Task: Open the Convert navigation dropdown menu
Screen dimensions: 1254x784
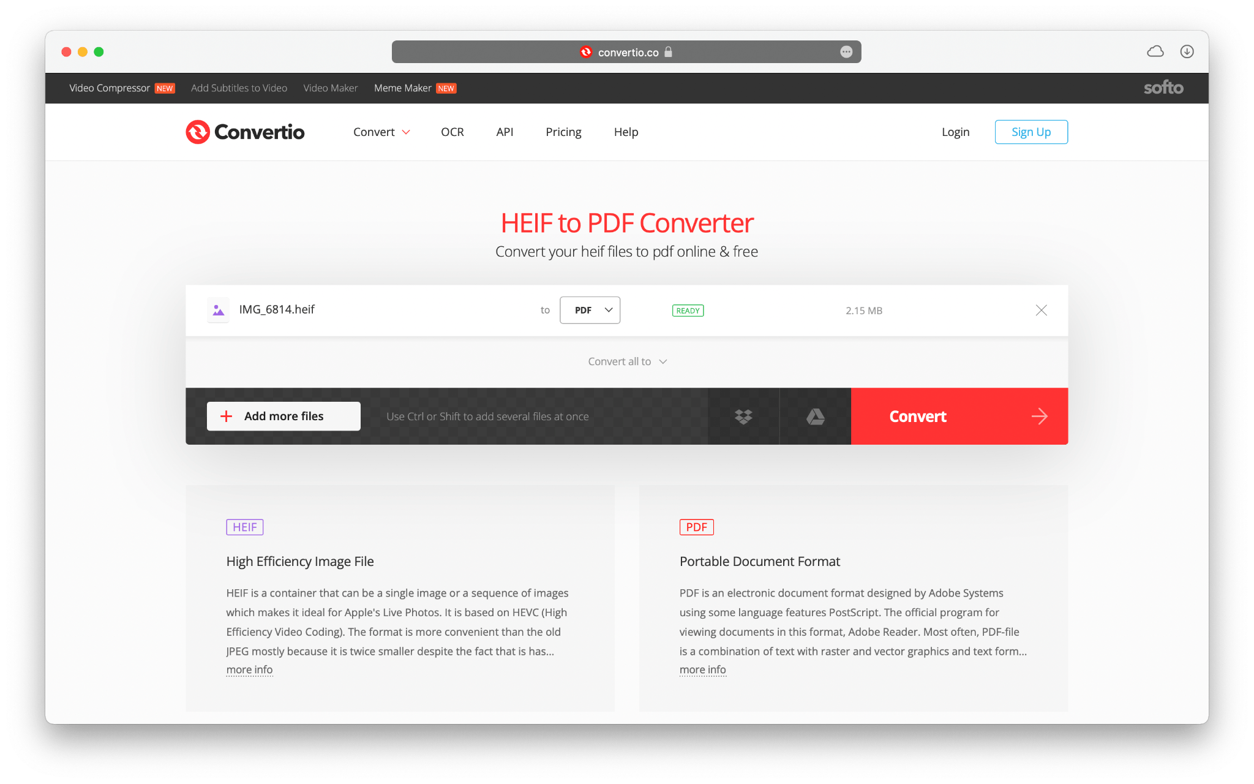Action: point(379,132)
